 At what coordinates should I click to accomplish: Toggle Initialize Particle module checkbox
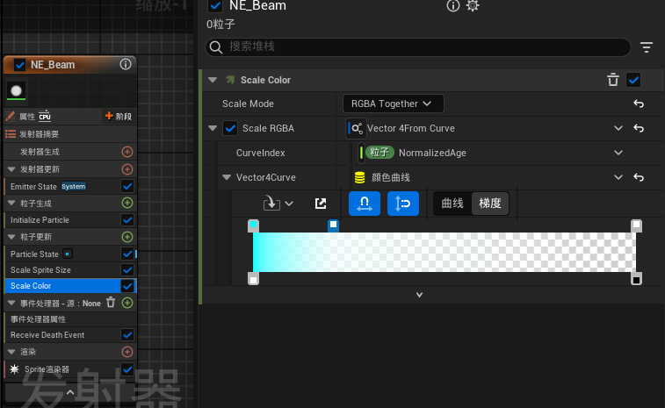tap(127, 220)
